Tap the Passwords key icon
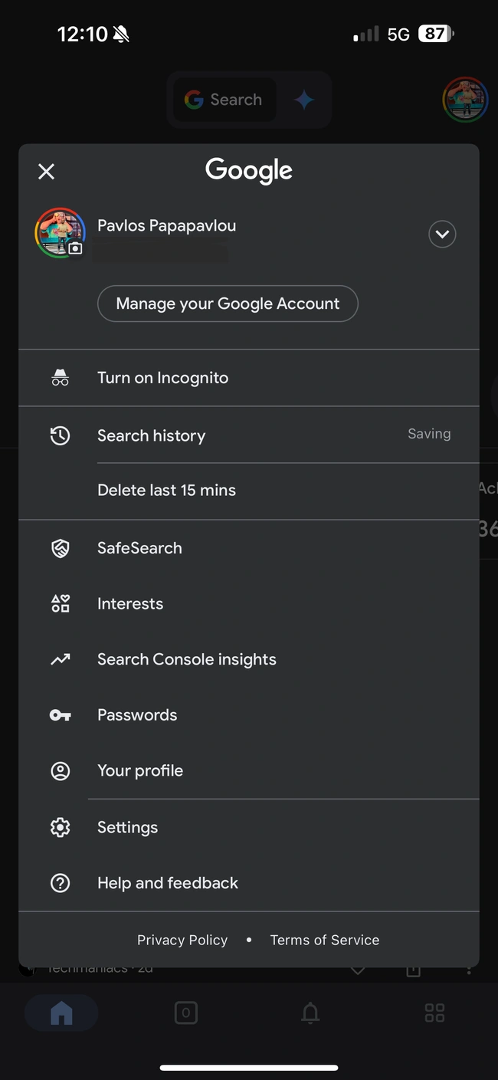The width and height of the screenshot is (498, 1080). (60, 715)
